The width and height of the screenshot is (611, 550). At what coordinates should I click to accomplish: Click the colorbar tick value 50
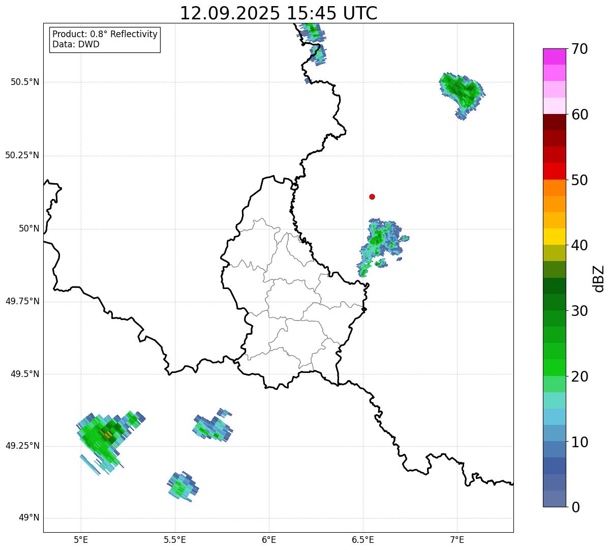click(x=579, y=180)
